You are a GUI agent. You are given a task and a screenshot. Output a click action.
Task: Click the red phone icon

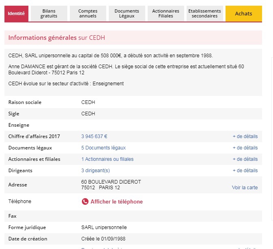[x=85, y=201]
